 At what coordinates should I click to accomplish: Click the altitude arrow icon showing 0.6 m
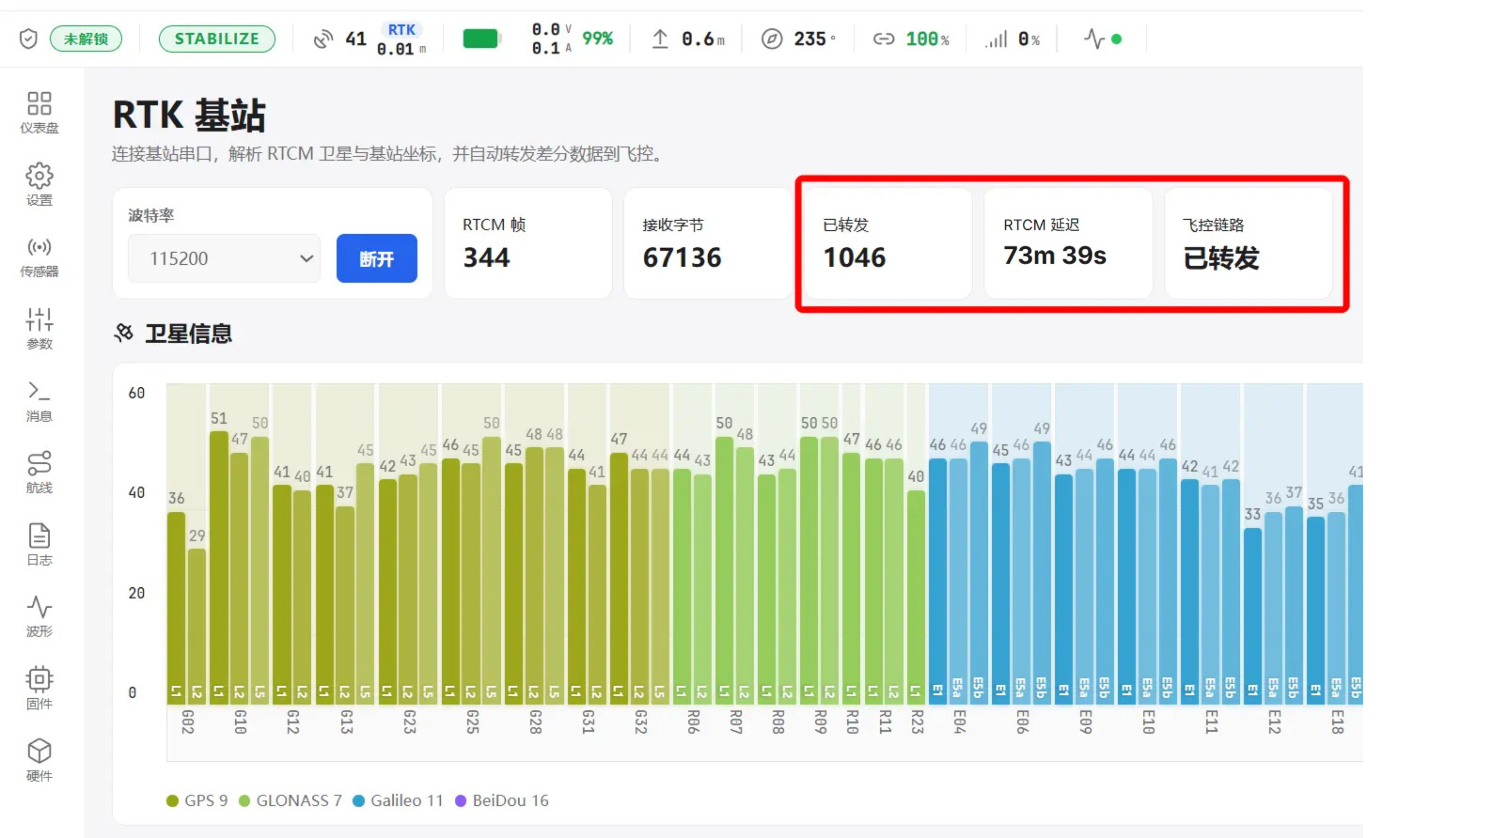tap(660, 39)
